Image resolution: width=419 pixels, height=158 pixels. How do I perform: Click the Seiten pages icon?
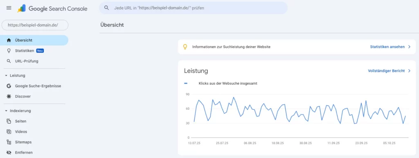coord(9,122)
